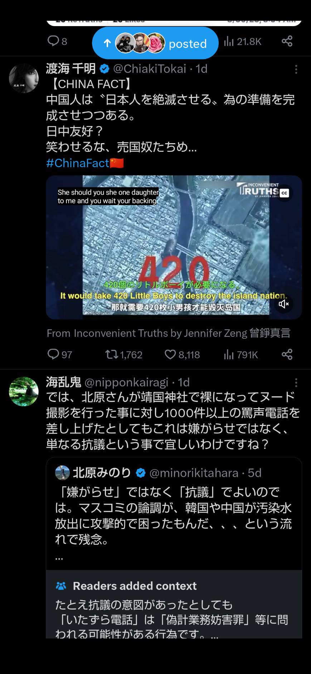
Task: View the 791K views analytics
Action: pyautogui.click(x=240, y=355)
